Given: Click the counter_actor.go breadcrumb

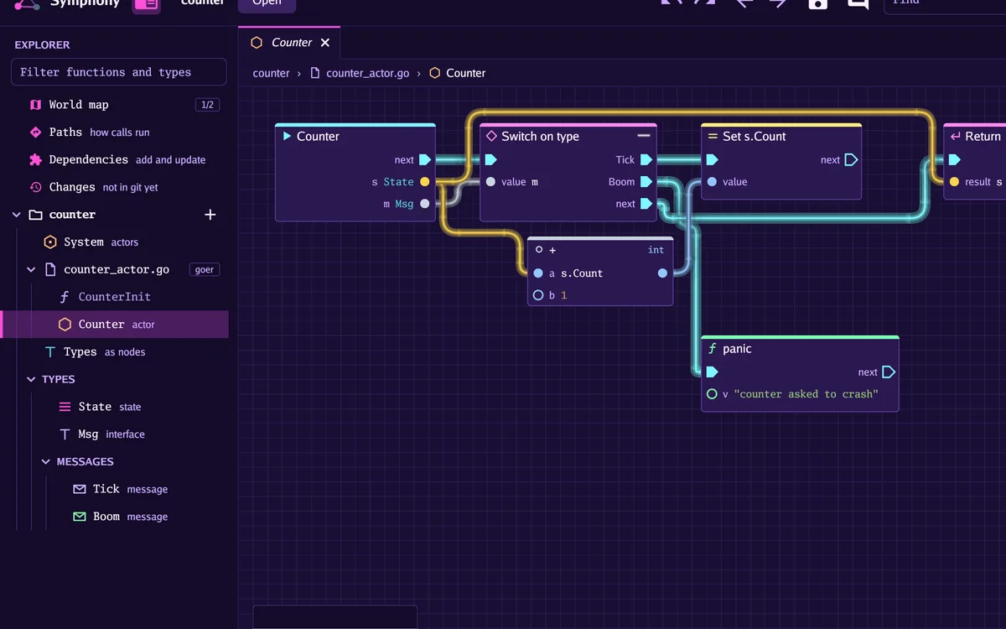Looking at the screenshot, I should [x=368, y=73].
